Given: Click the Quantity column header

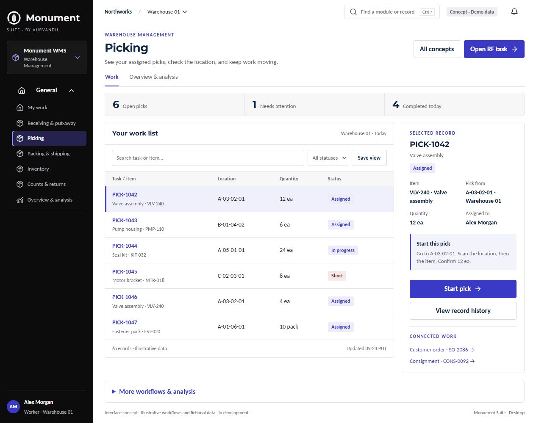Looking at the screenshot, I should point(289,179).
